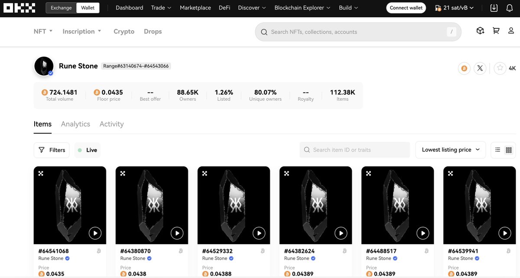Favorite the collection with the star icon

click(x=500, y=68)
